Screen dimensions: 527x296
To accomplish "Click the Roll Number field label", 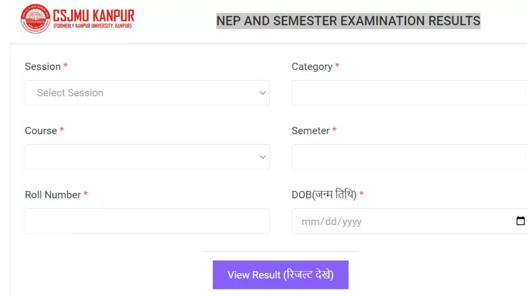I will [x=53, y=195].
